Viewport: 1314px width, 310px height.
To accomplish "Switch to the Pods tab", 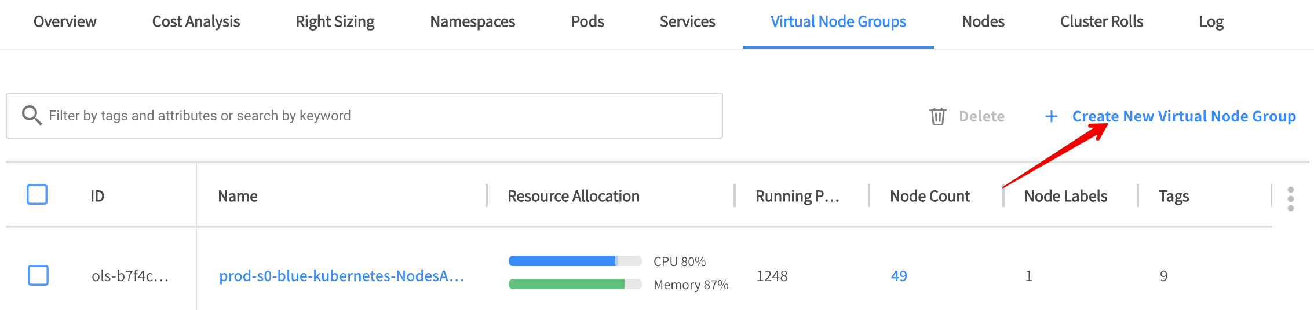I will click(587, 22).
